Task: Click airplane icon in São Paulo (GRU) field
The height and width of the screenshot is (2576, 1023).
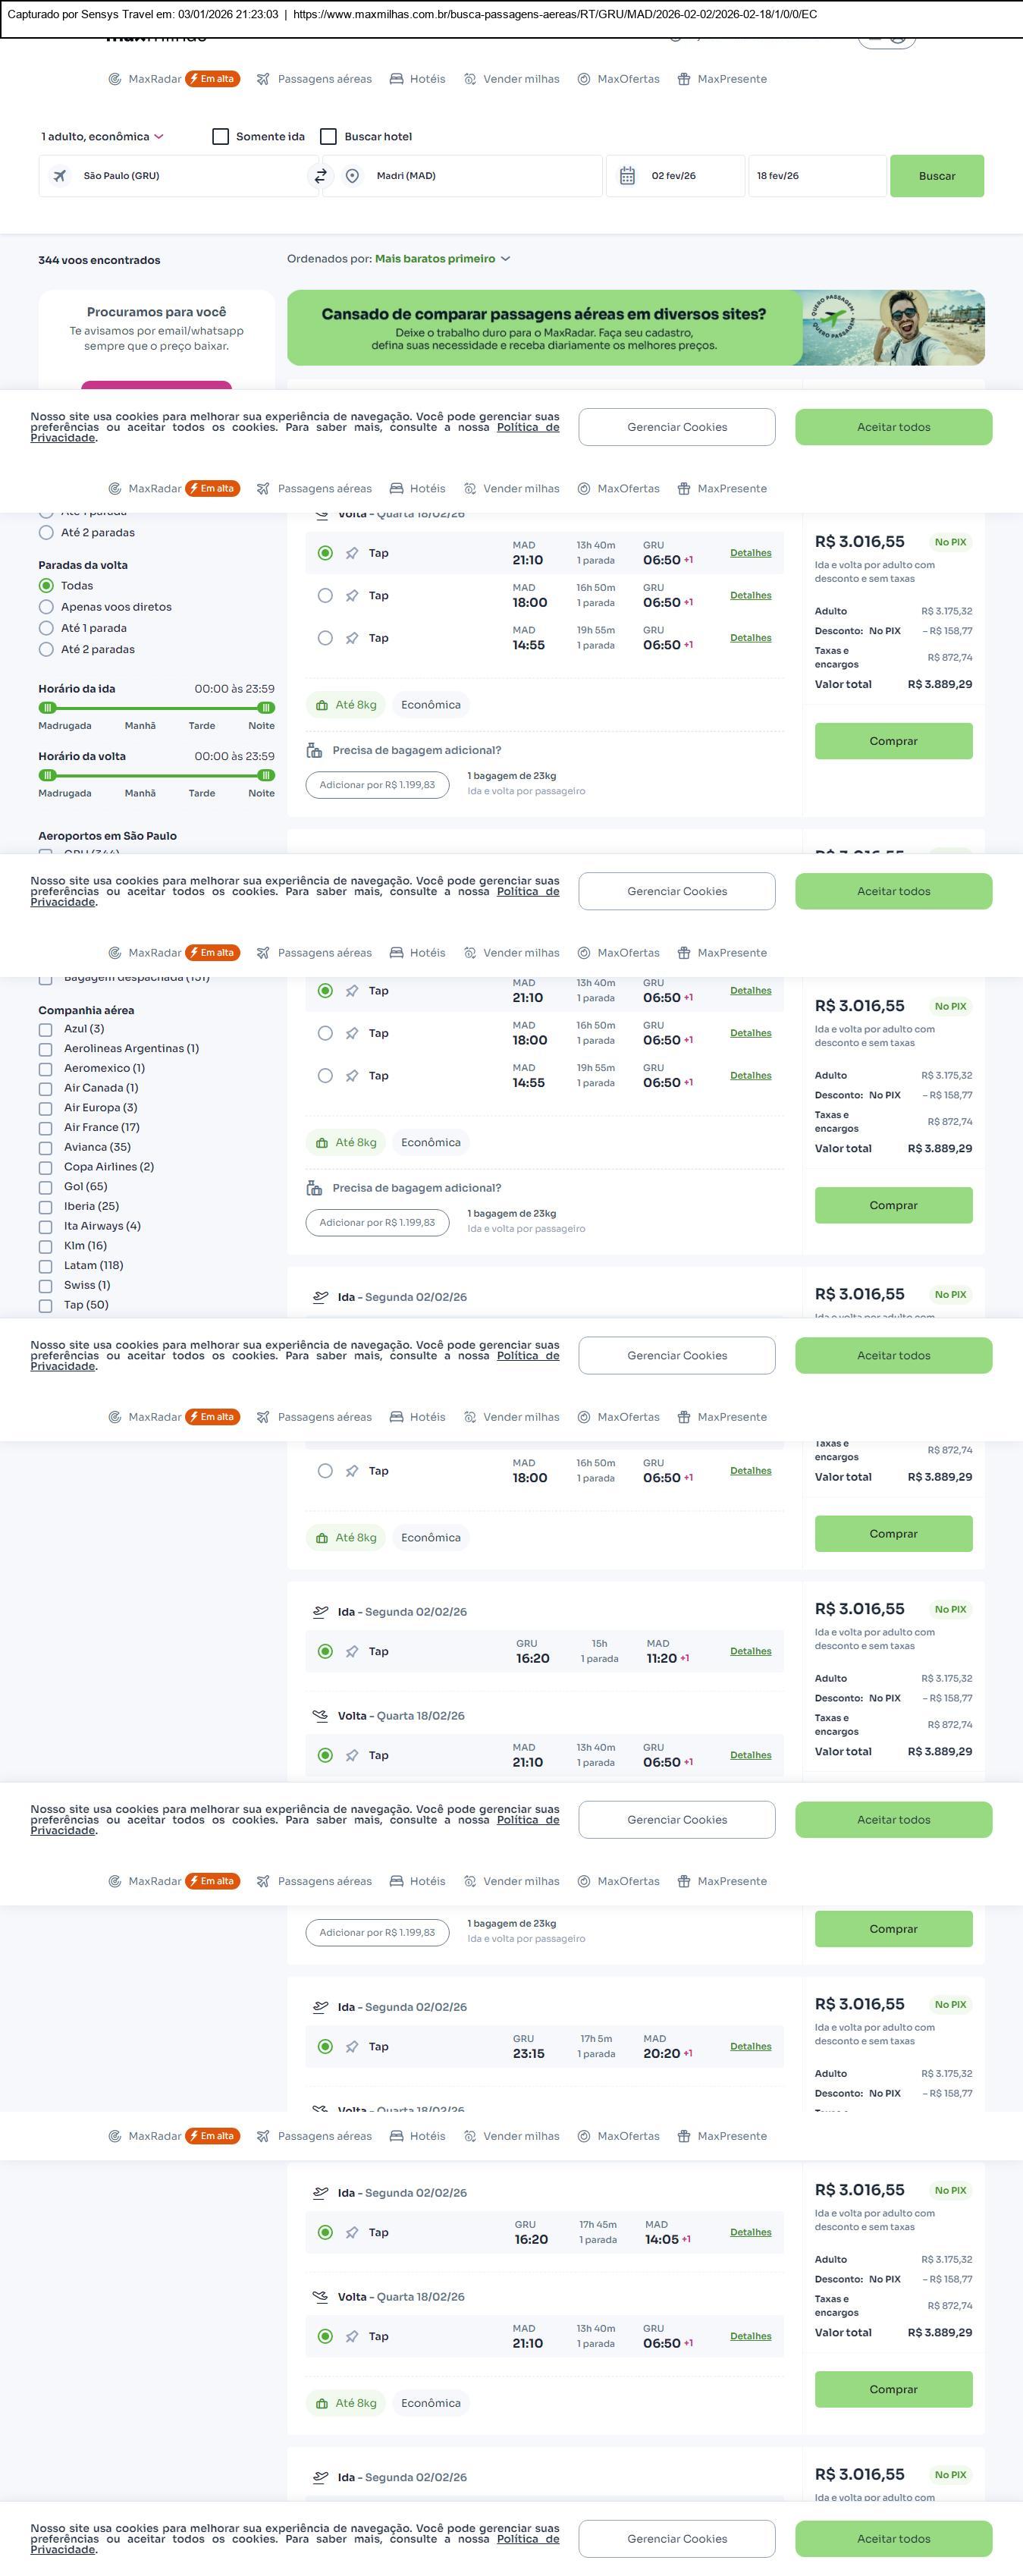Action: coord(60,176)
